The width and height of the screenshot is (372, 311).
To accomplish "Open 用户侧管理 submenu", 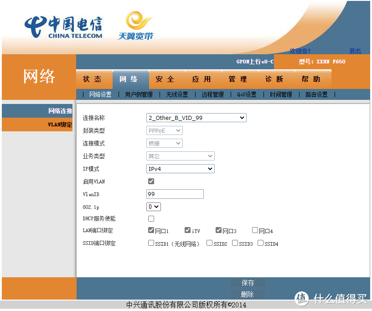I will pyautogui.click(x=139, y=94).
